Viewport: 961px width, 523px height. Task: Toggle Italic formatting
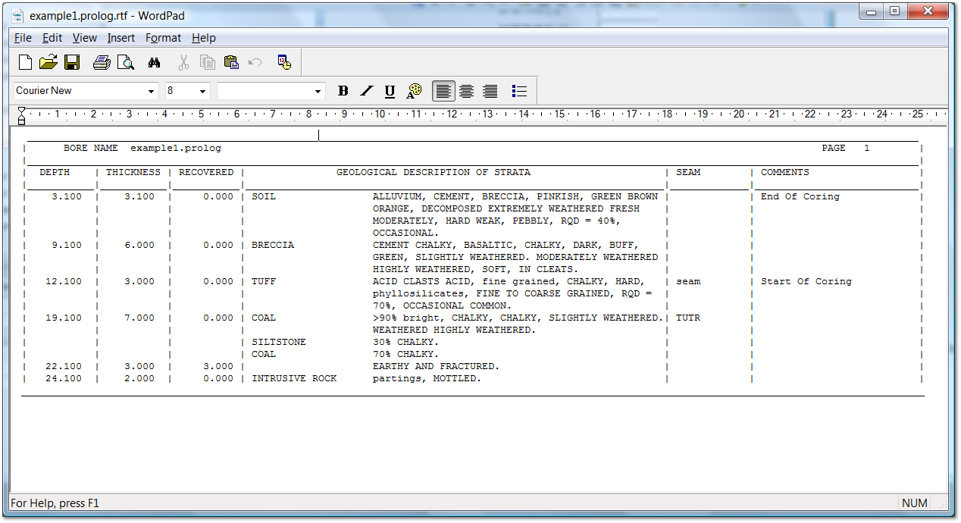367,91
